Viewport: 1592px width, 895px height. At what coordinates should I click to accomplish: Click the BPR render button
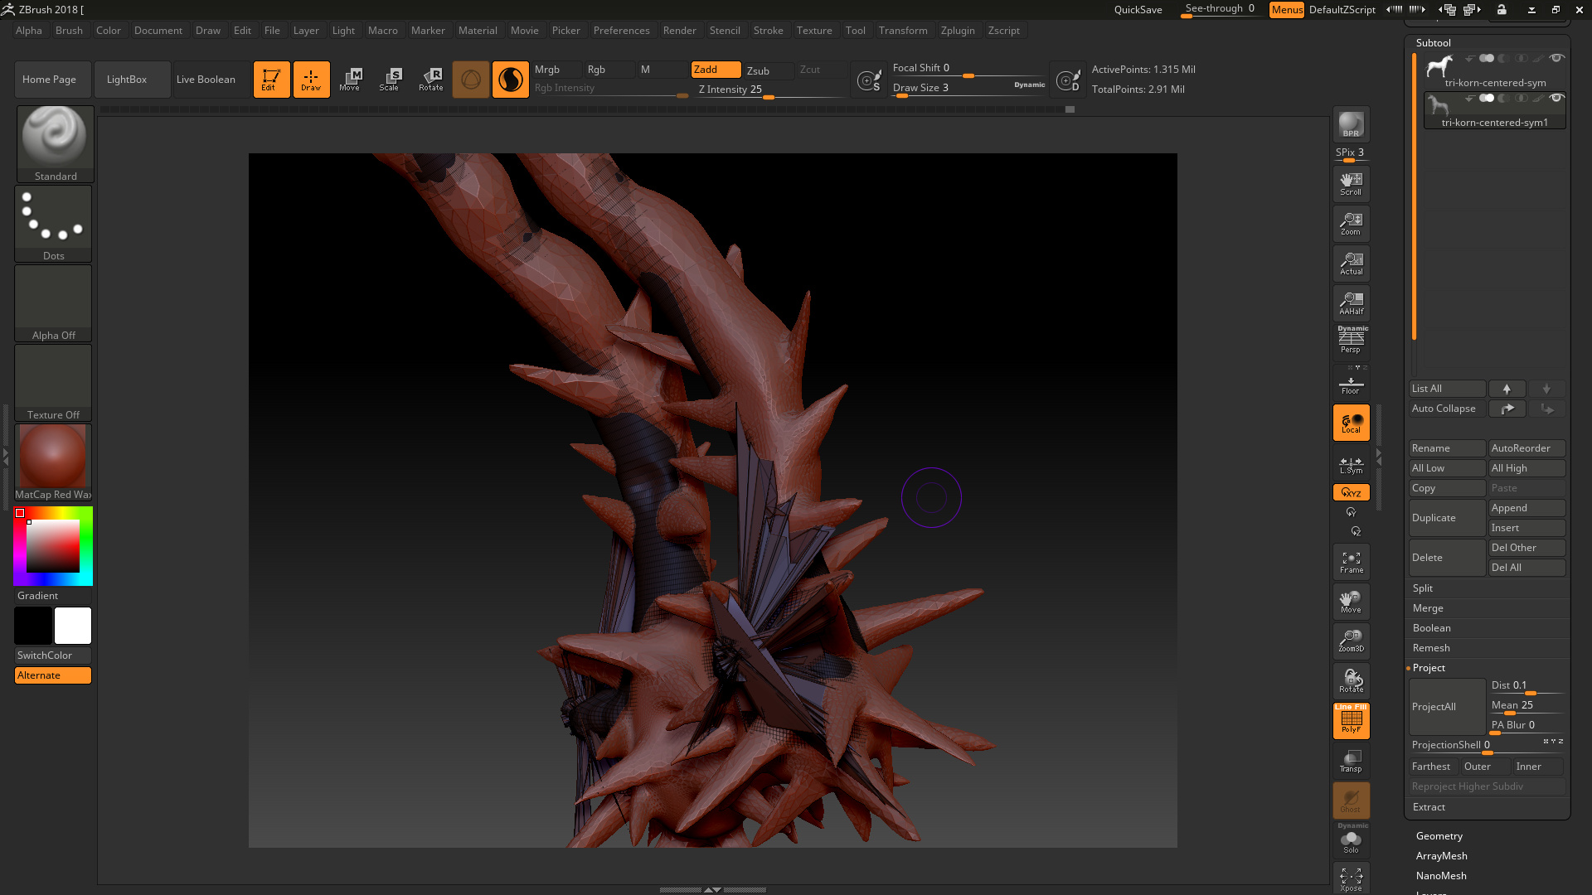[1351, 124]
